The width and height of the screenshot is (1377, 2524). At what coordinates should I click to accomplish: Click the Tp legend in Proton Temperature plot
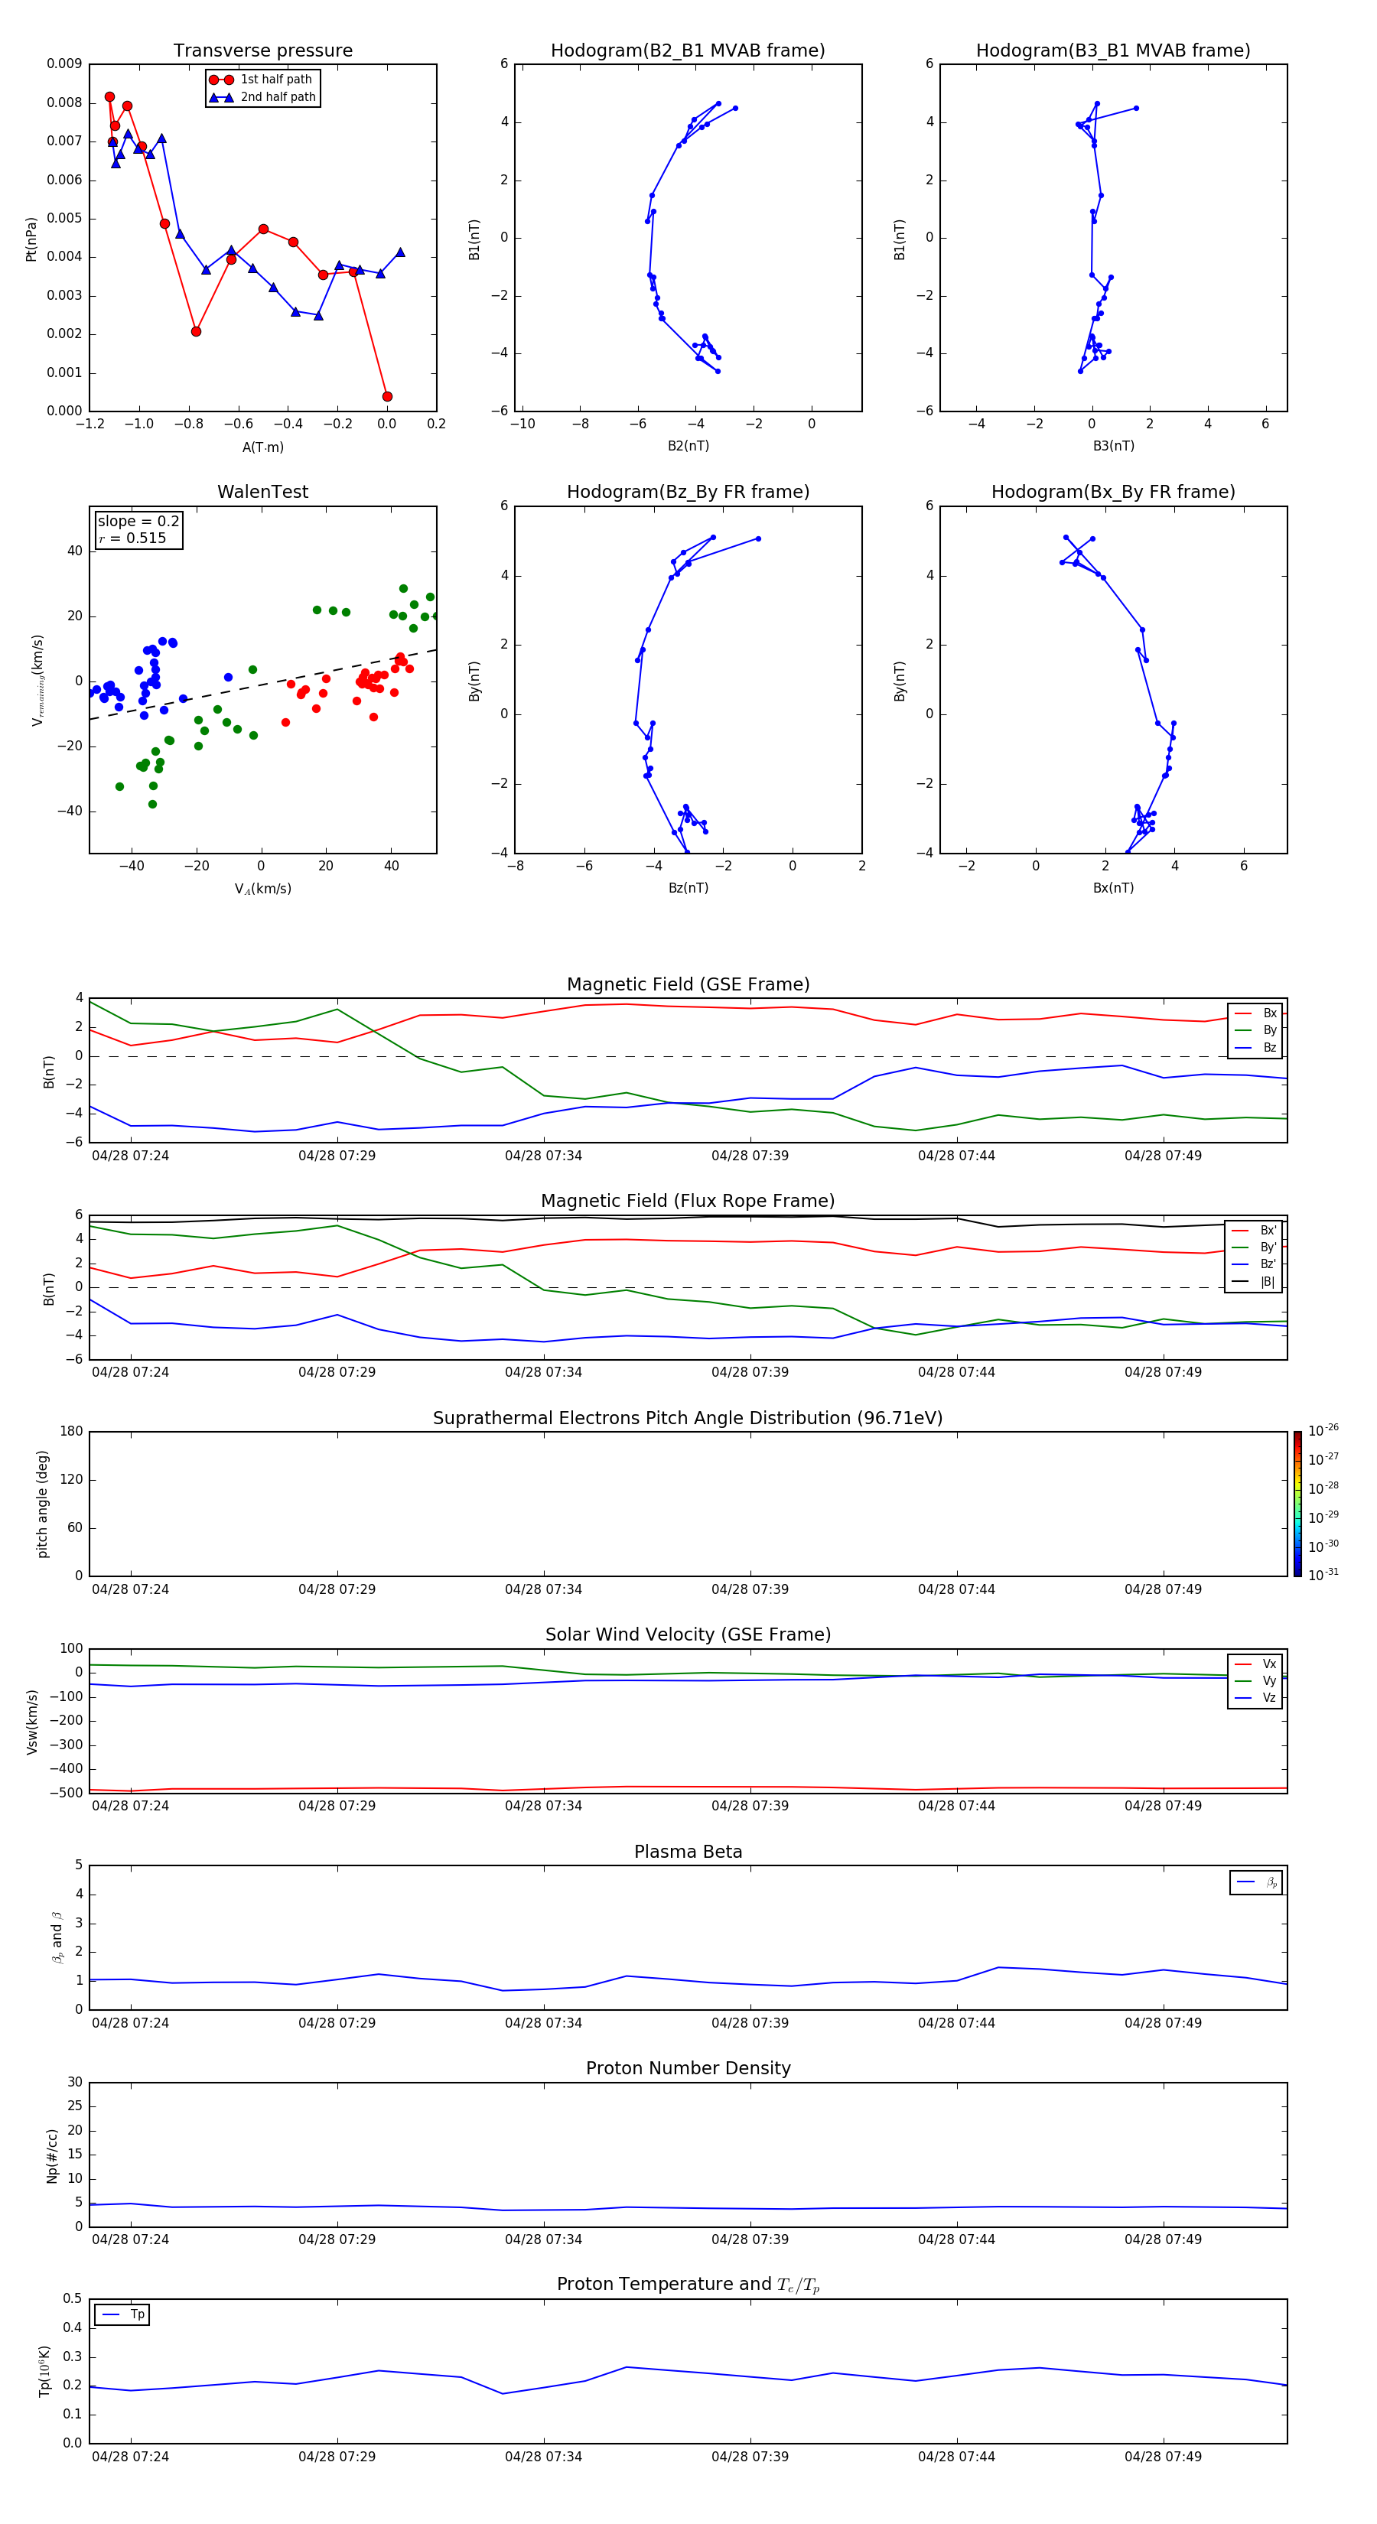click(x=122, y=2314)
